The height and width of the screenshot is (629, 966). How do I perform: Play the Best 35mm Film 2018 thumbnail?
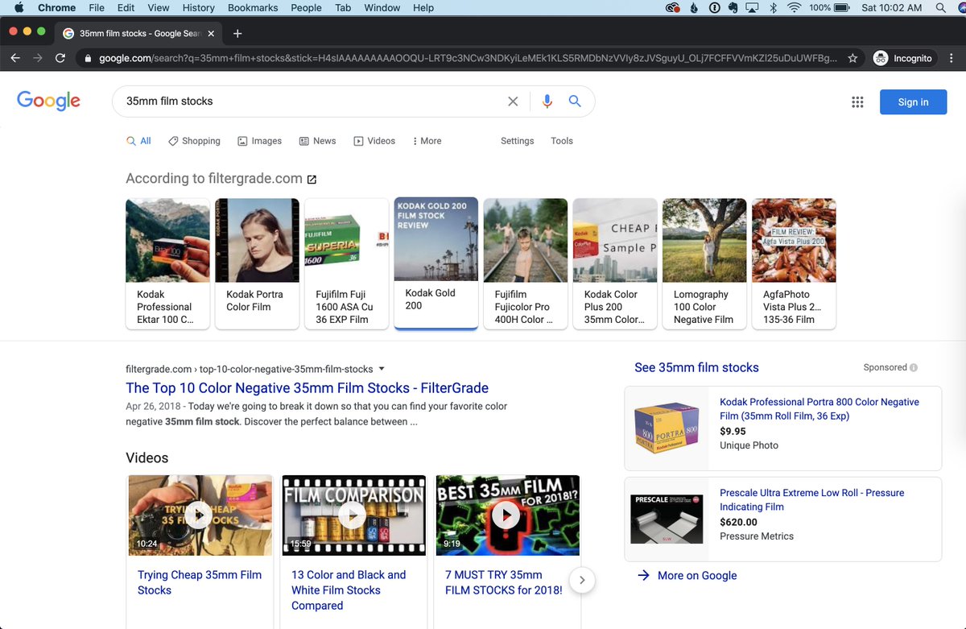(x=506, y=515)
